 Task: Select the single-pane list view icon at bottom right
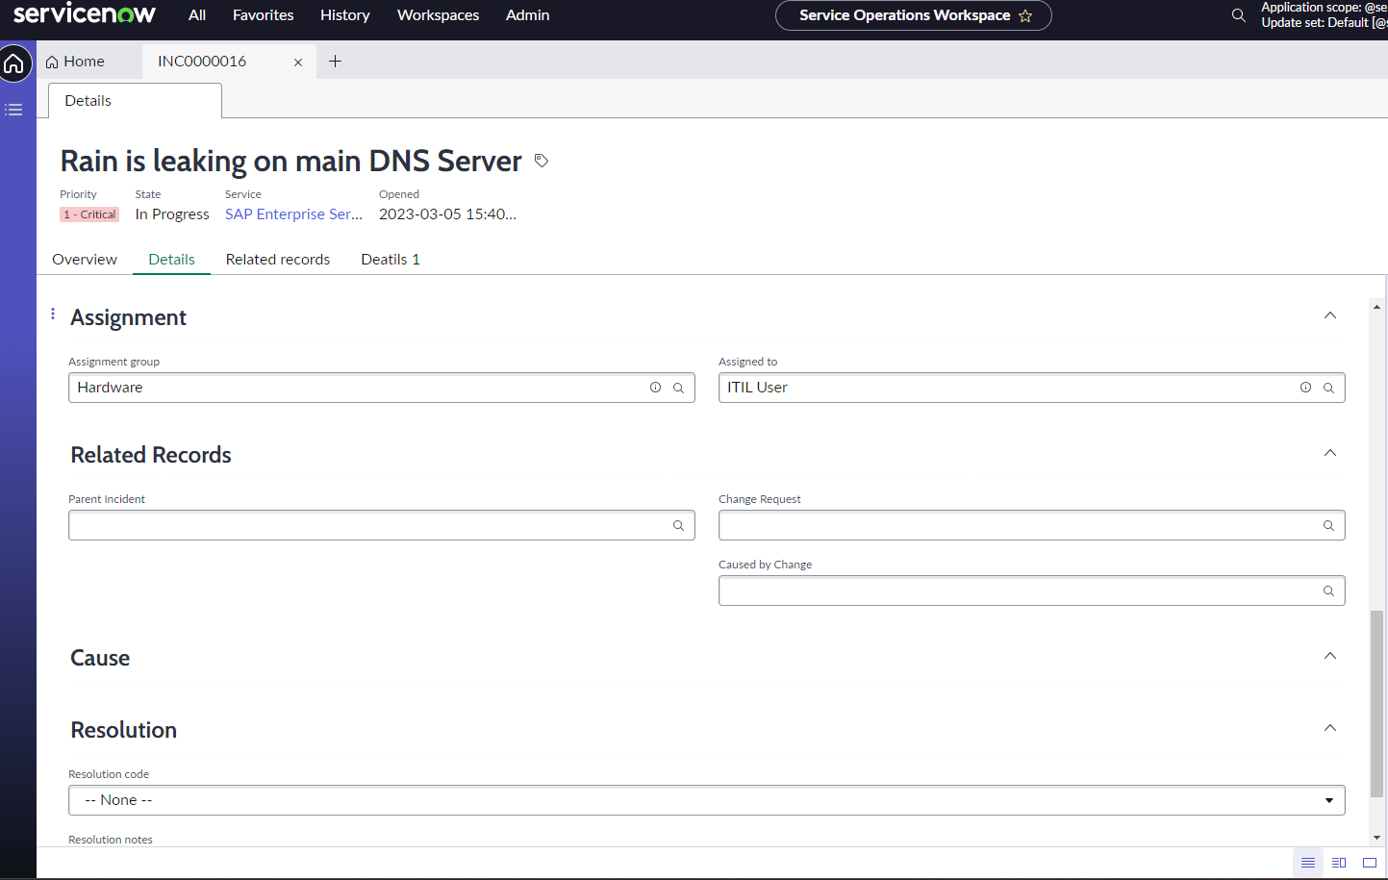point(1307,863)
